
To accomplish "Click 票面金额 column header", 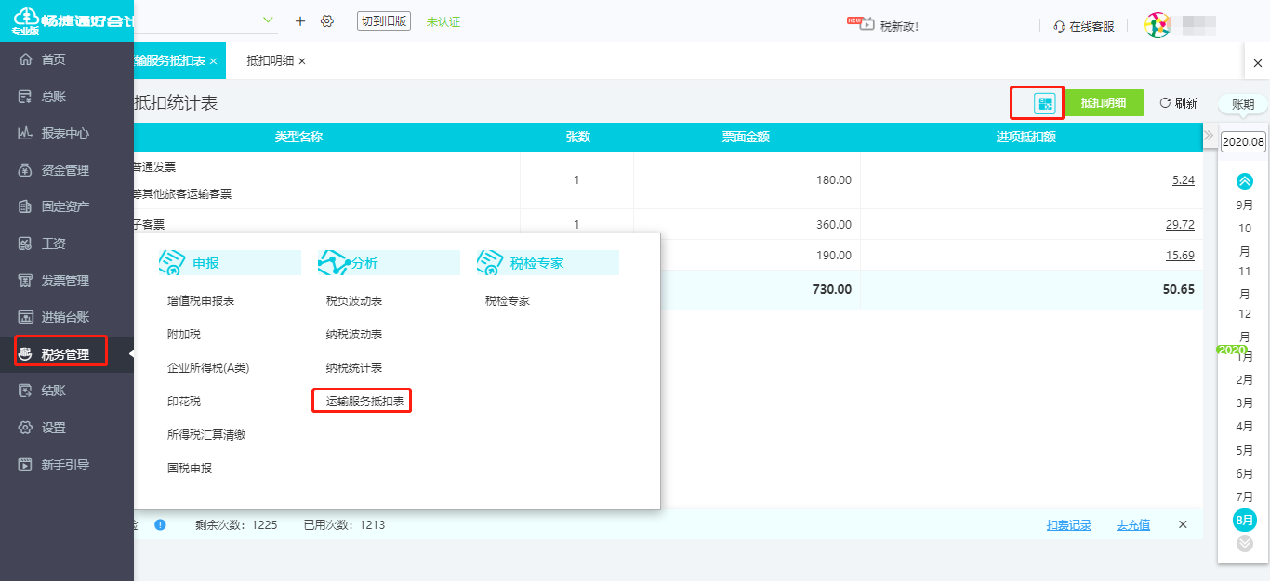I will [x=747, y=138].
